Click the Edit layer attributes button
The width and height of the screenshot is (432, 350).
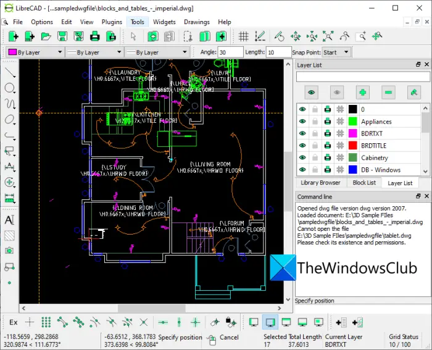pos(414,93)
